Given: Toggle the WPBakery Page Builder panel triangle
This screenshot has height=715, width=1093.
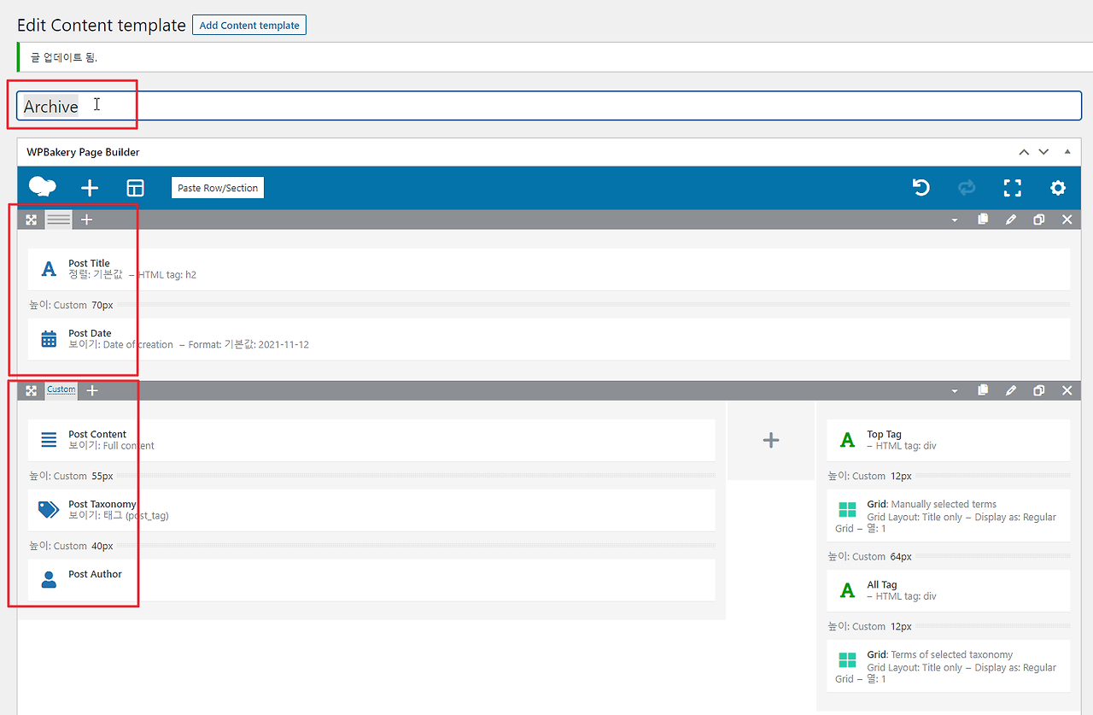Looking at the screenshot, I should (x=1067, y=152).
